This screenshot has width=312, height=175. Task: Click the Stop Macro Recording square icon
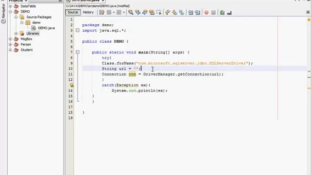pos(214,13)
